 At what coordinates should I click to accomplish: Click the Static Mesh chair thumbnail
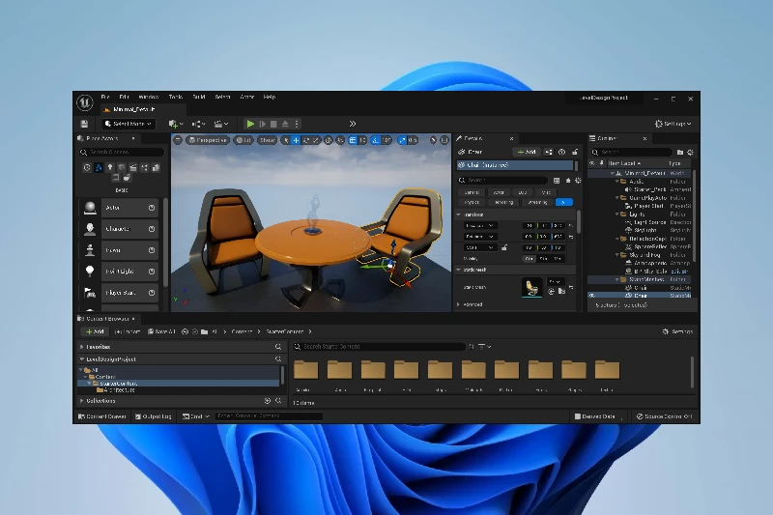point(531,287)
